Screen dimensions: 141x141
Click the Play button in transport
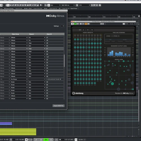click(x=46, y=140)
